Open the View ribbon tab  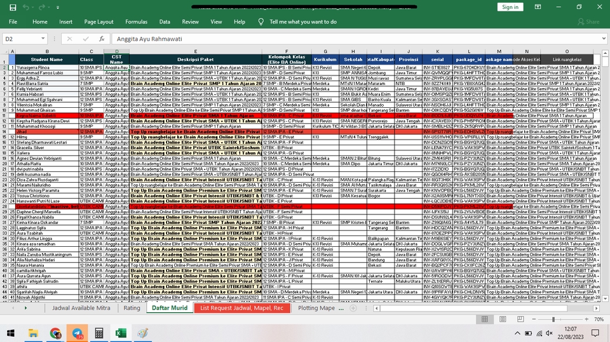216,22
